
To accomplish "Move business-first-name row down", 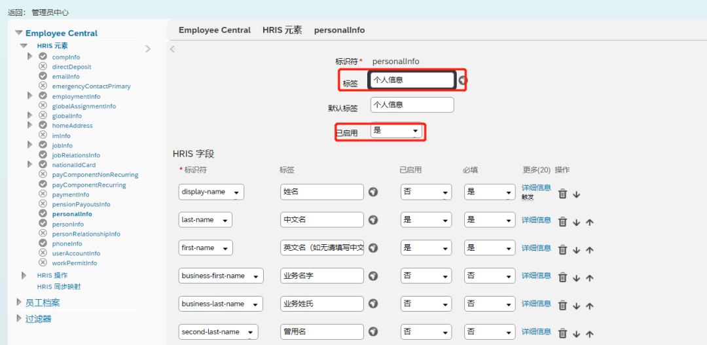I will point(576,278).
